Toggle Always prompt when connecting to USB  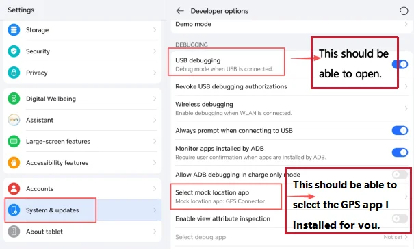400,130
